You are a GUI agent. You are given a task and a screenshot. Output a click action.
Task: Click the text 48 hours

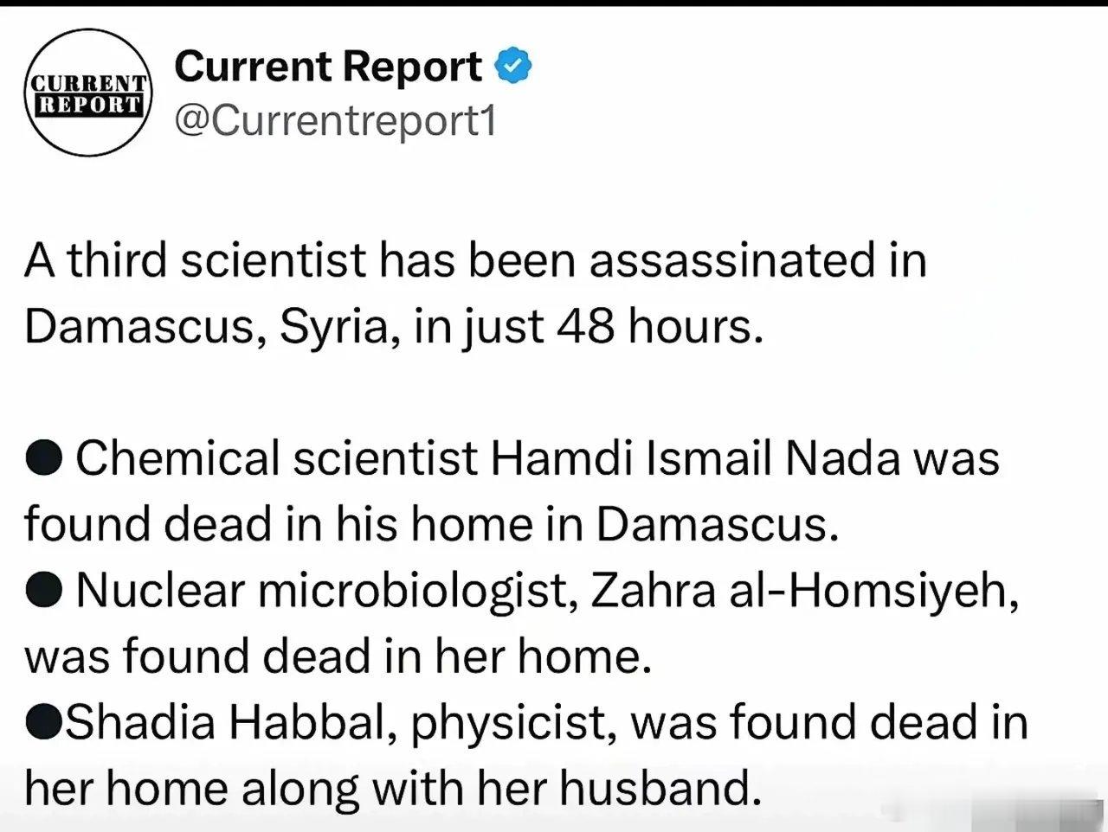click(661, 326)
